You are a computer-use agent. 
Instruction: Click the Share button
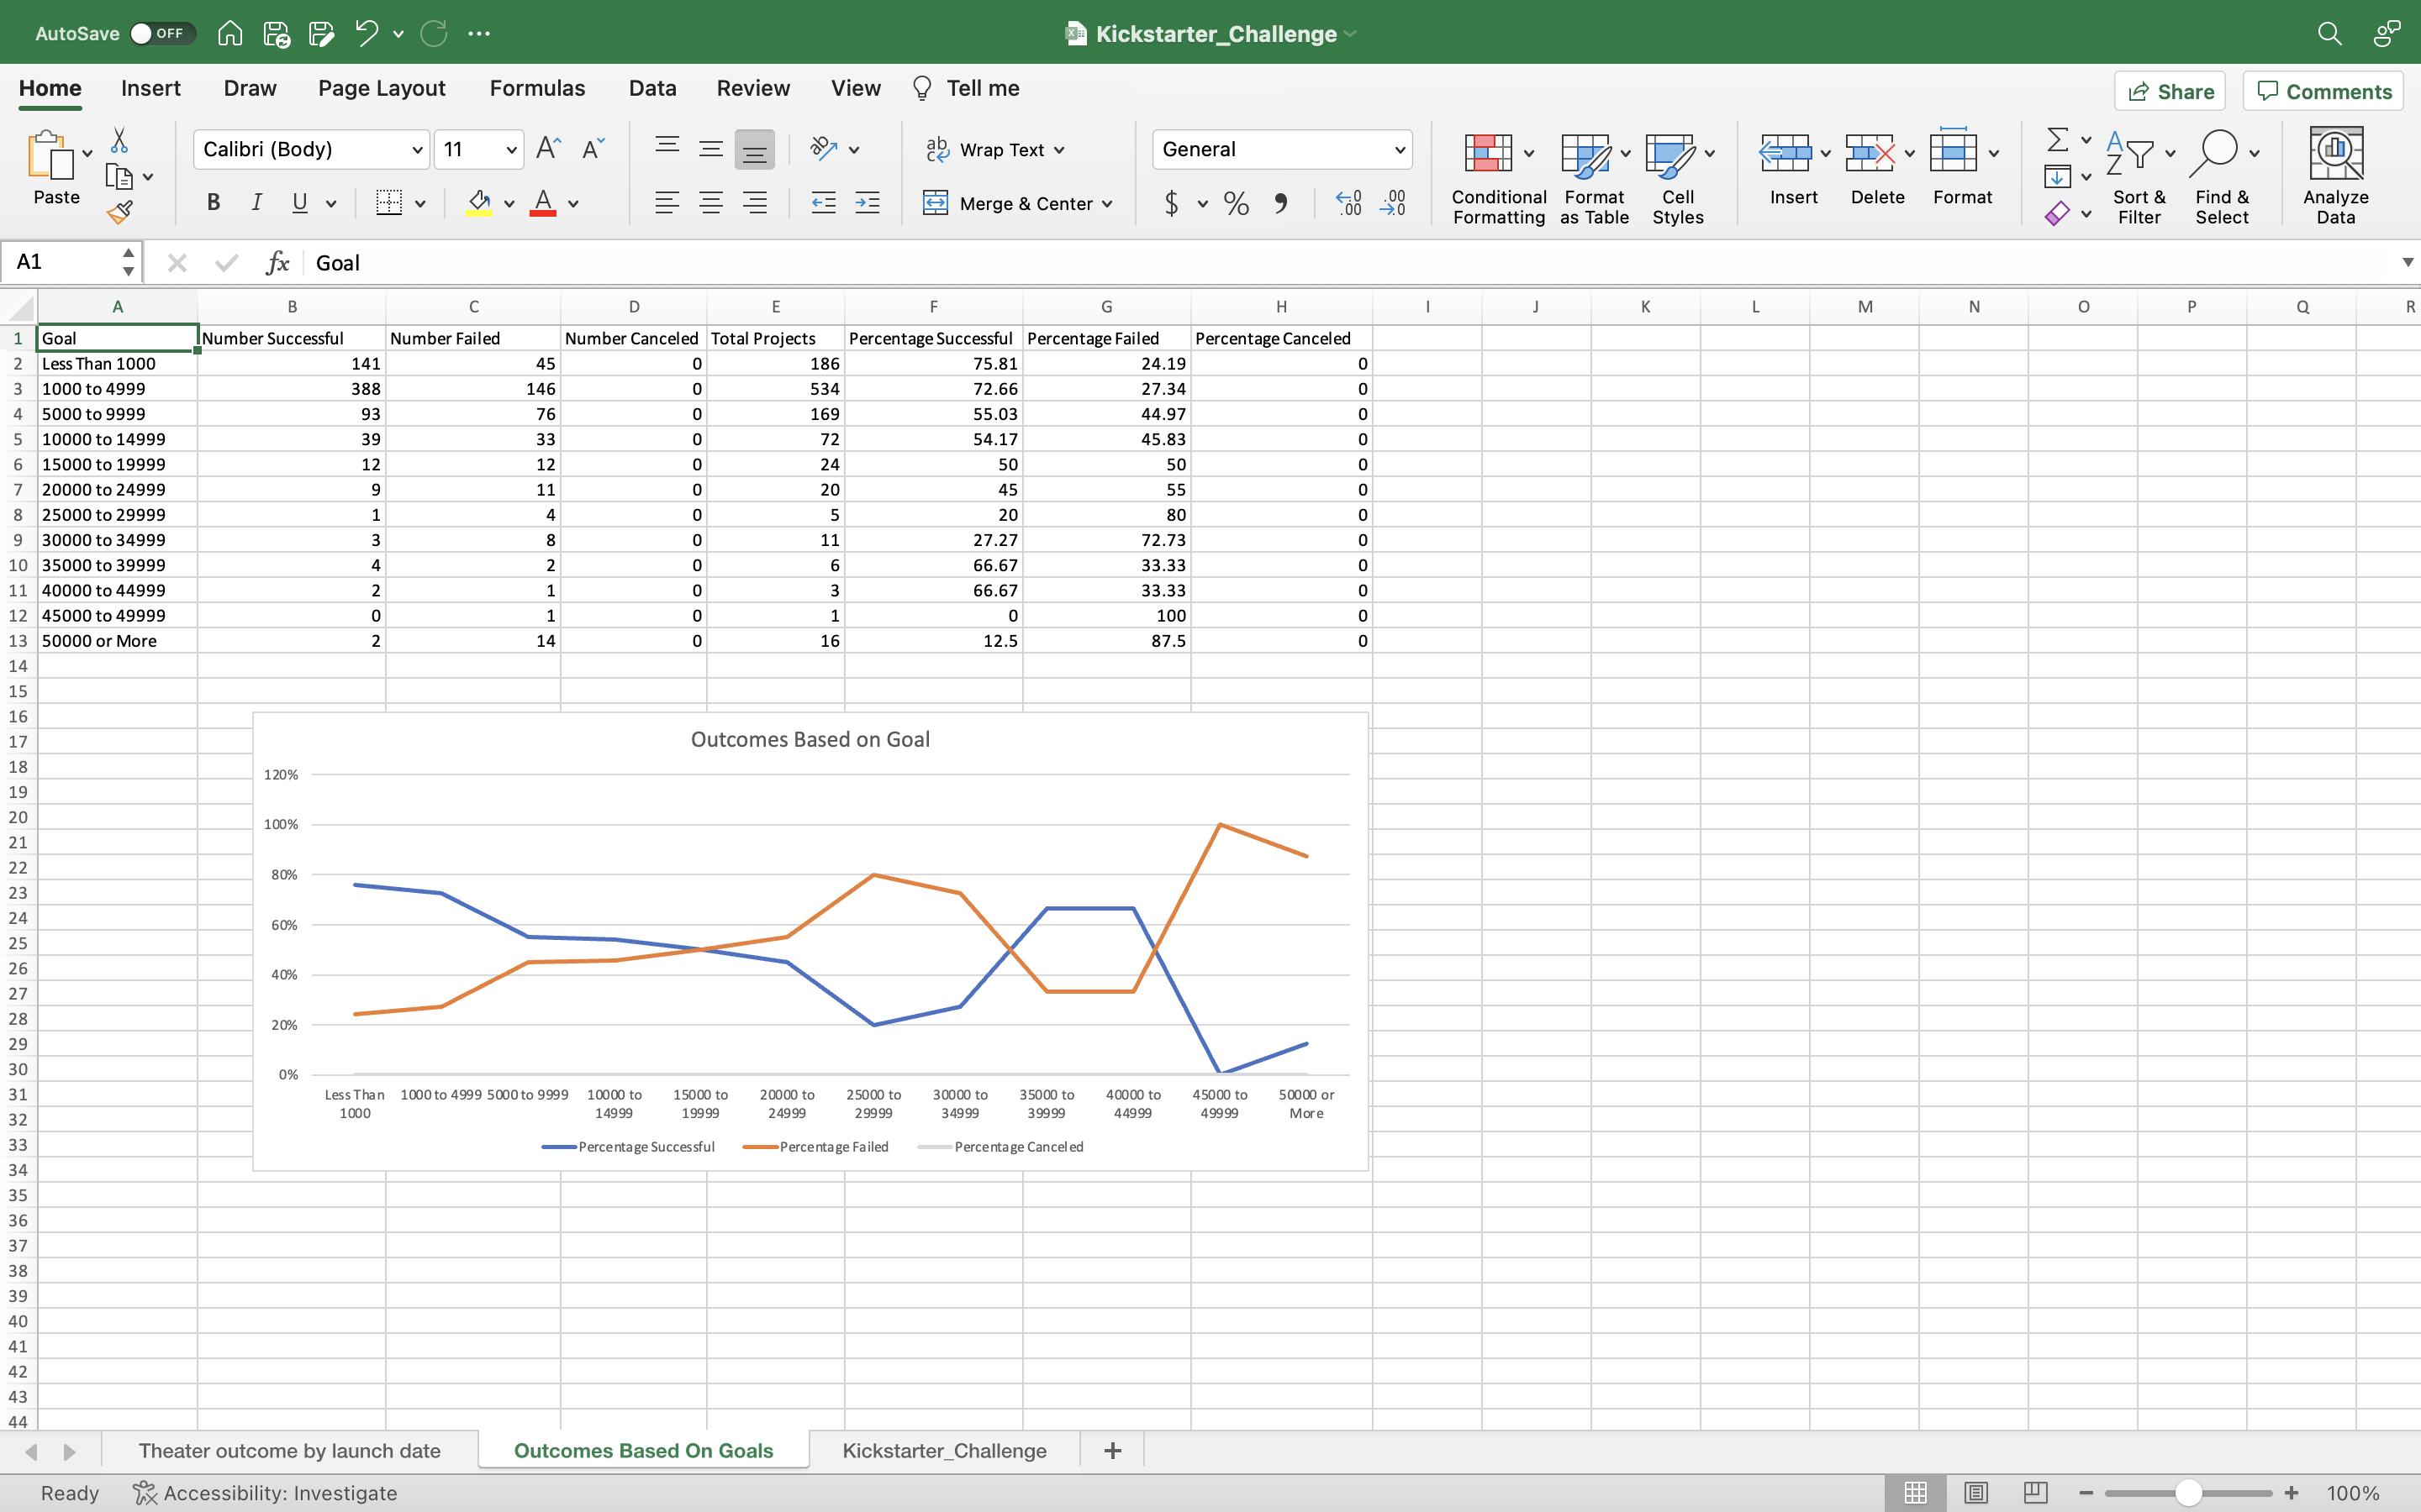tap(2170, 91)
